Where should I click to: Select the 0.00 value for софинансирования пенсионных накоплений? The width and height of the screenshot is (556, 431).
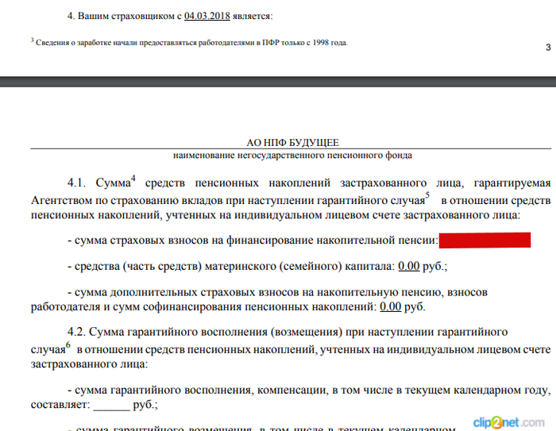click(390, 306)
